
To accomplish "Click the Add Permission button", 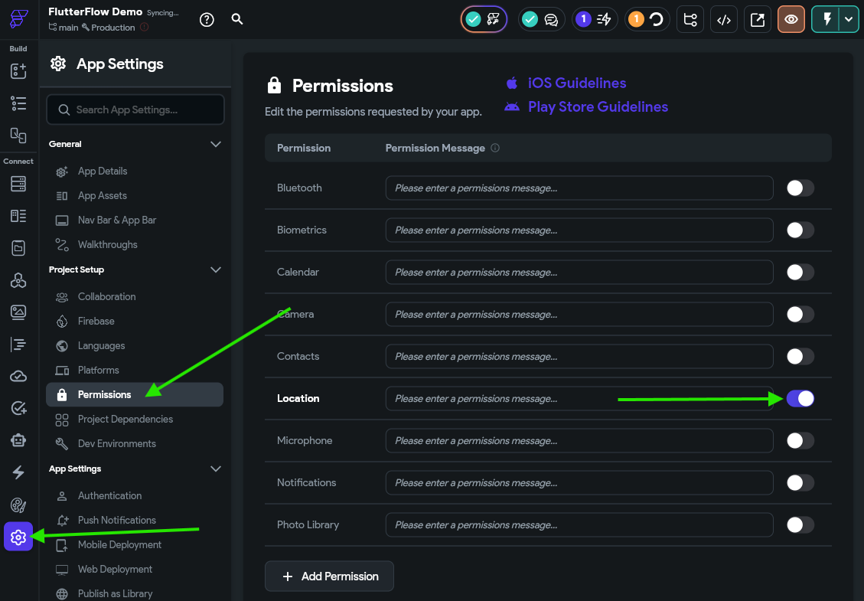I will (329, 577).
